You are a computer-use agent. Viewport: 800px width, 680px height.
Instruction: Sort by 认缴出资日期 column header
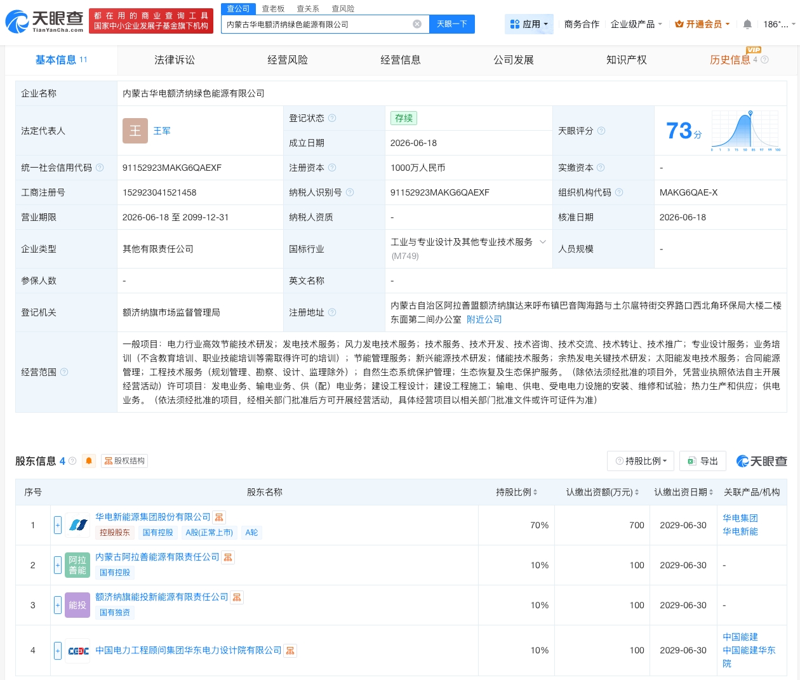click(x=683, y=492)
